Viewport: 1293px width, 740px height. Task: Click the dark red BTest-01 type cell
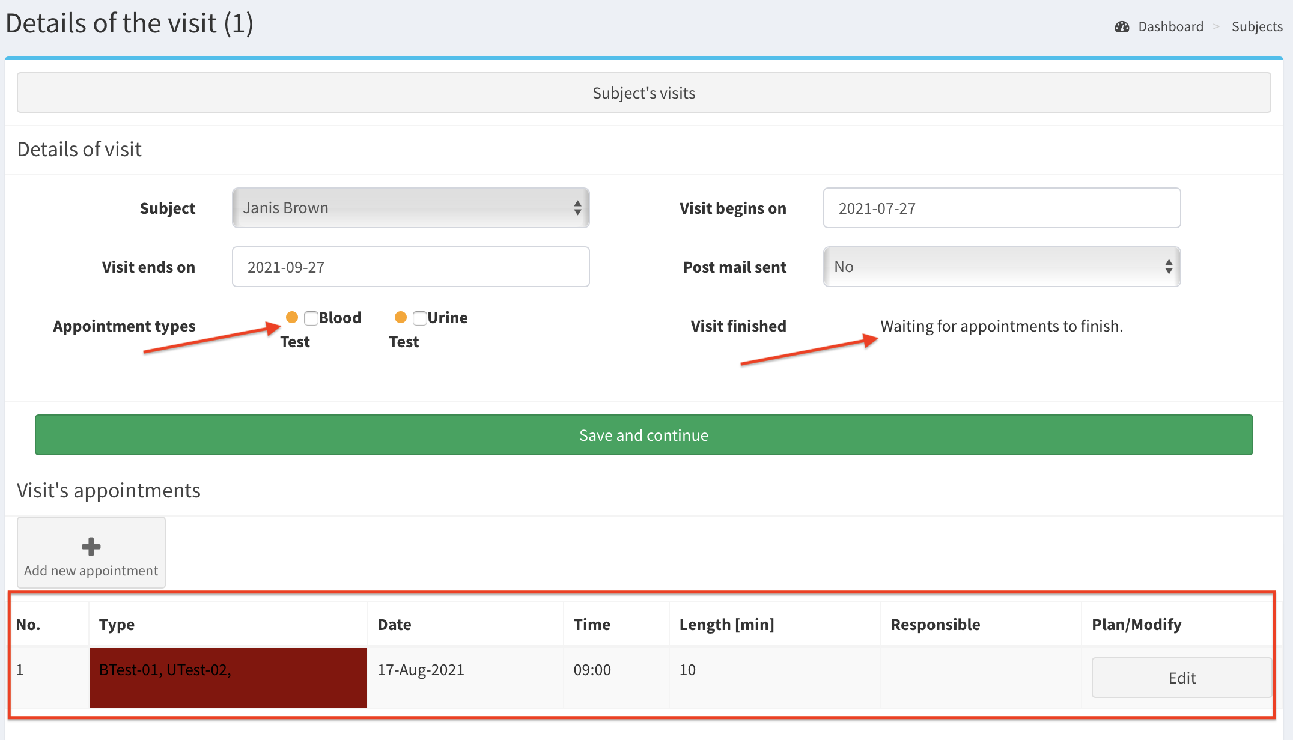click(x=228, y=677)
